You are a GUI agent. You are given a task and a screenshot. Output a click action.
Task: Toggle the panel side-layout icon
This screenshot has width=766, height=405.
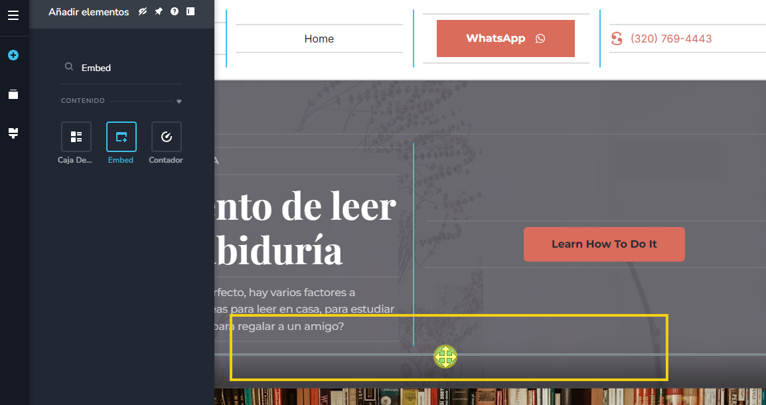(191, 11)
